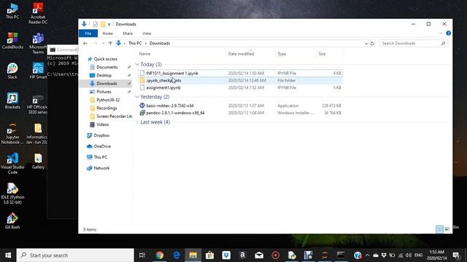Select Desktop in navigation pane

pos(104,76)
